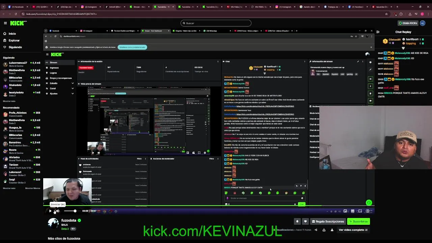Open Gusgus_fe recommended channel
The width and height of the screenshot is (432, 243).
[22, 129]
